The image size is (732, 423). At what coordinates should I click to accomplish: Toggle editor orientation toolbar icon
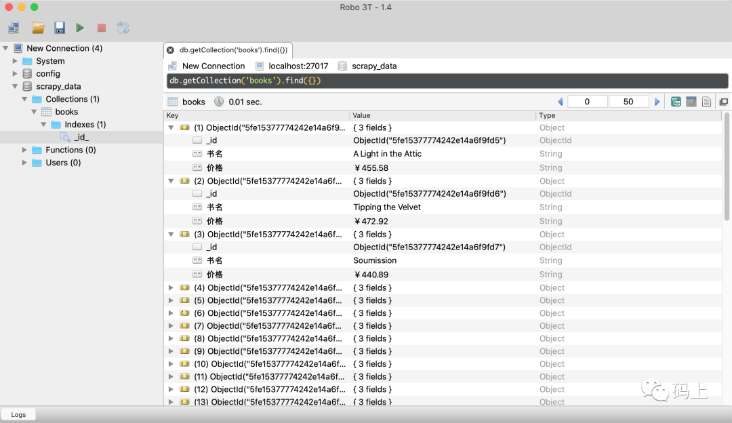(x=123, y=28)
